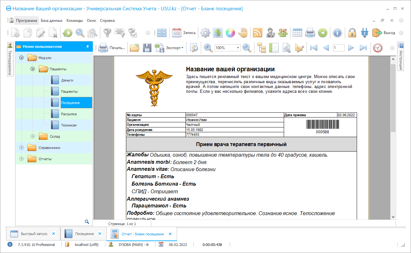Open the 100% zoom level dropdown

[x=238, y=48]
